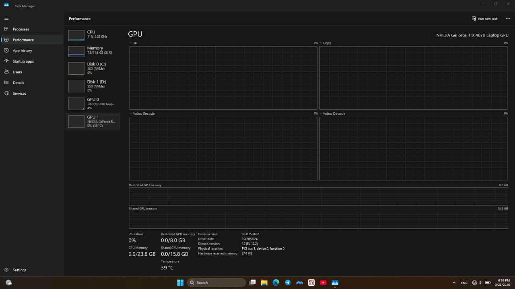The width and height of the screenshot is (515, 289).
Task: Click the Run new task button
Action: 484,18
